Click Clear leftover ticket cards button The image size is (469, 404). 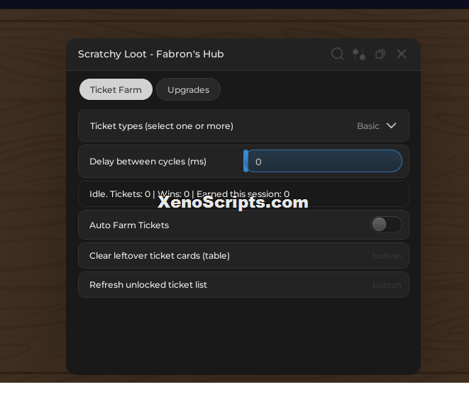(x=243, y=256)
